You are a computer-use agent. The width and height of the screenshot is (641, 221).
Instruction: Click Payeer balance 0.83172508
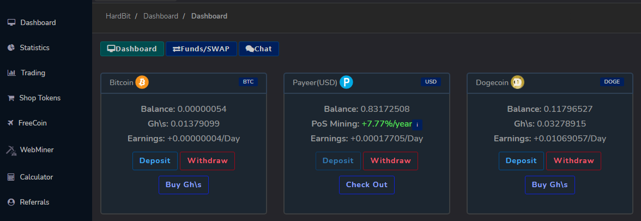[x=385, y=109]
